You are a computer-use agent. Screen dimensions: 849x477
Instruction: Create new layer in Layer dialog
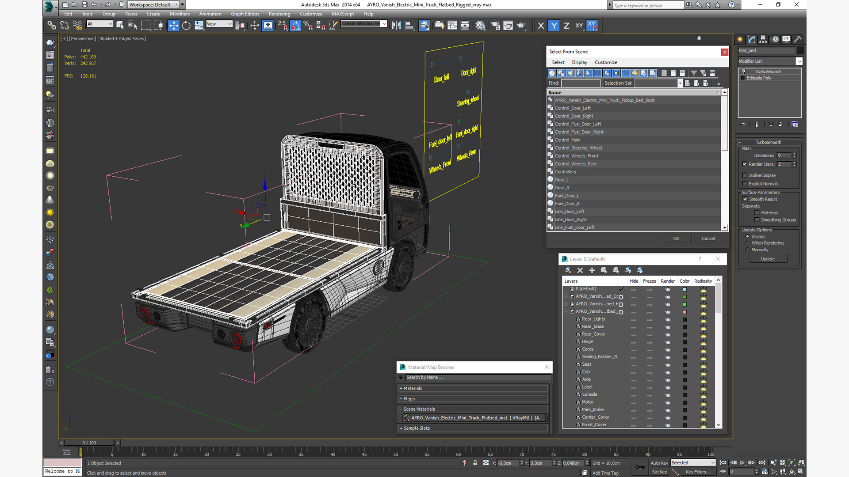pos(568,270)
